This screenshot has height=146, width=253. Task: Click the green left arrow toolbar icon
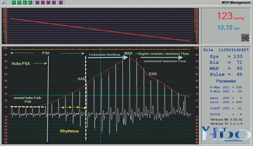pyautogui.click(x=14, y=2)
